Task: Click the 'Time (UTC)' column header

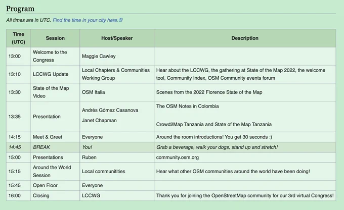Action: click(x=18, y=38)
